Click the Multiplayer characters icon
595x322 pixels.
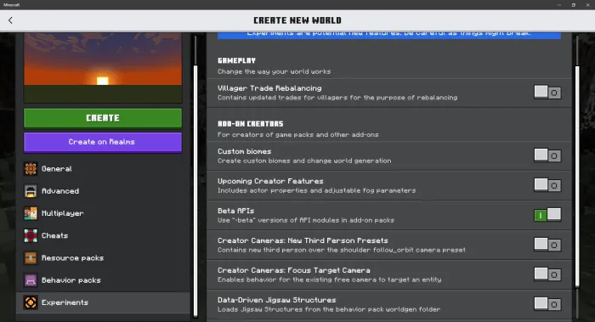click(31, 213)
